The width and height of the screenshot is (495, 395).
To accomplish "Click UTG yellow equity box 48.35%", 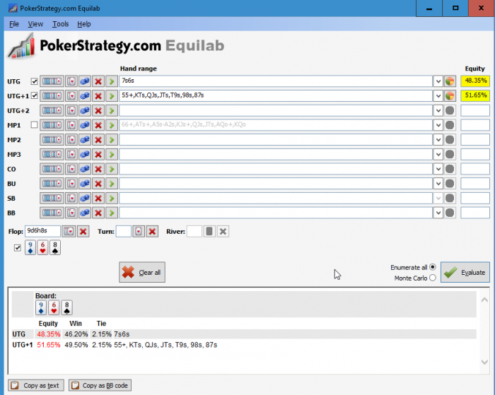I will click(475, 81).
